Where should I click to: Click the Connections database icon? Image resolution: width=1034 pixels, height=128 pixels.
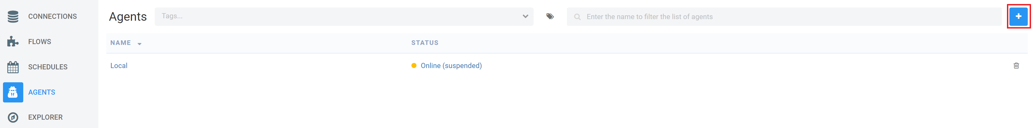click(x=13, y=16)
